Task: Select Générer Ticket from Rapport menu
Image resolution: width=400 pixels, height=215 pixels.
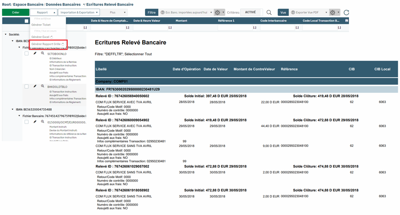Action: click(x=41, y=25)
